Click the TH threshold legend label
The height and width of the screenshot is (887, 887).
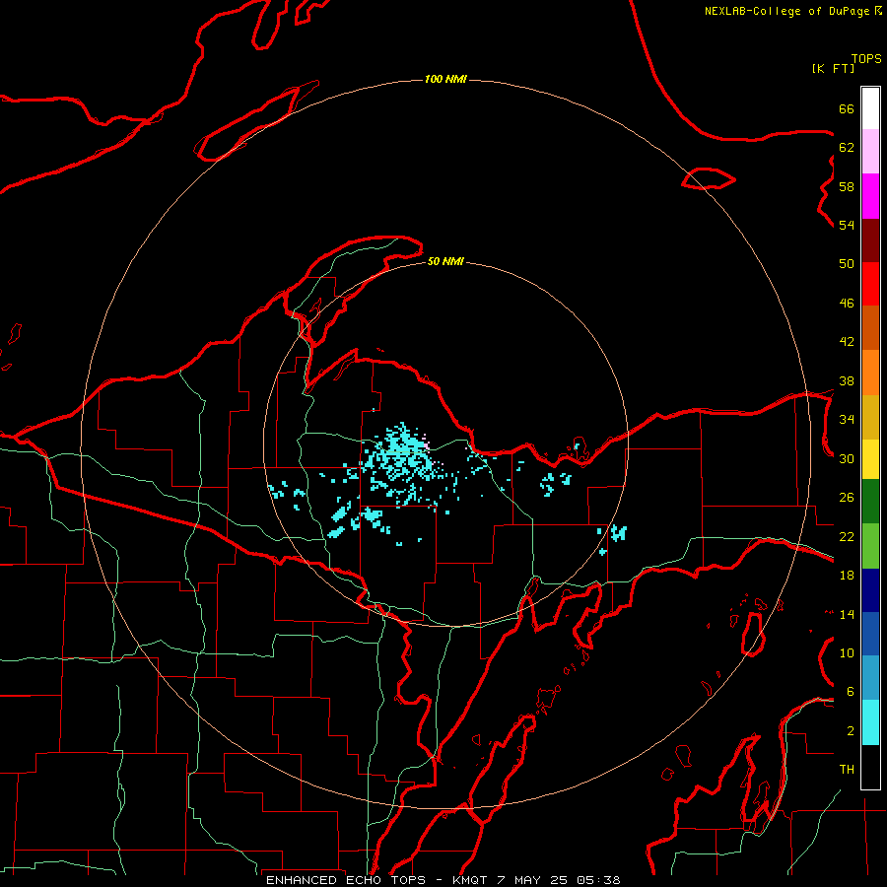coord(847,770)
